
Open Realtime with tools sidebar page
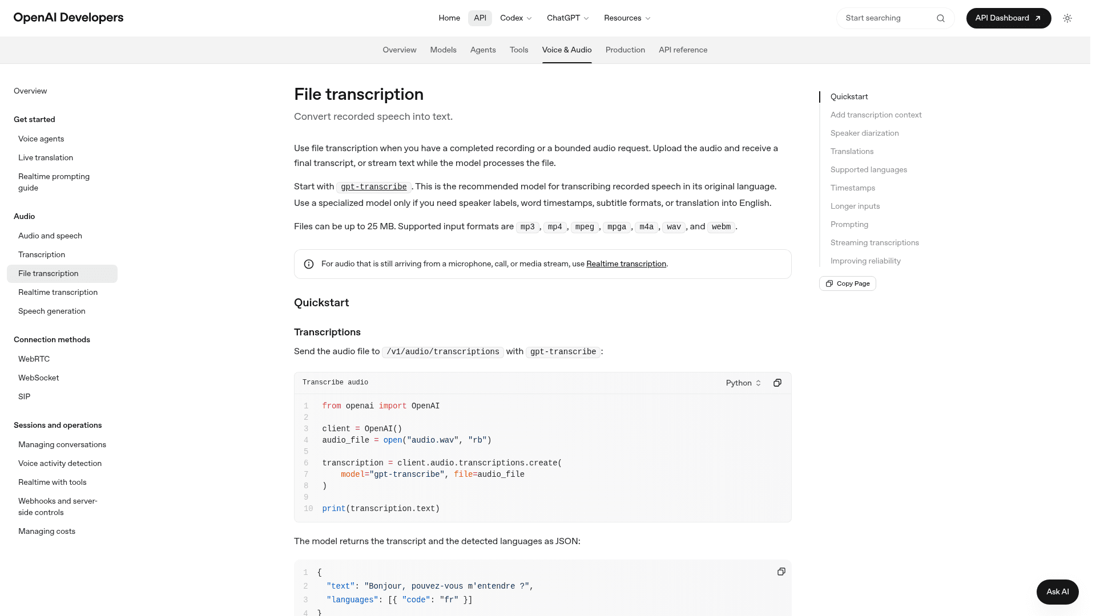pyautogui.click(x=53, y=483)
